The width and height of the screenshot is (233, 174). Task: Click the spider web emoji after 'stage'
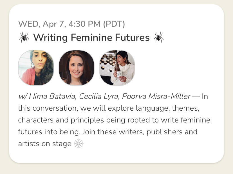(79, 144)
